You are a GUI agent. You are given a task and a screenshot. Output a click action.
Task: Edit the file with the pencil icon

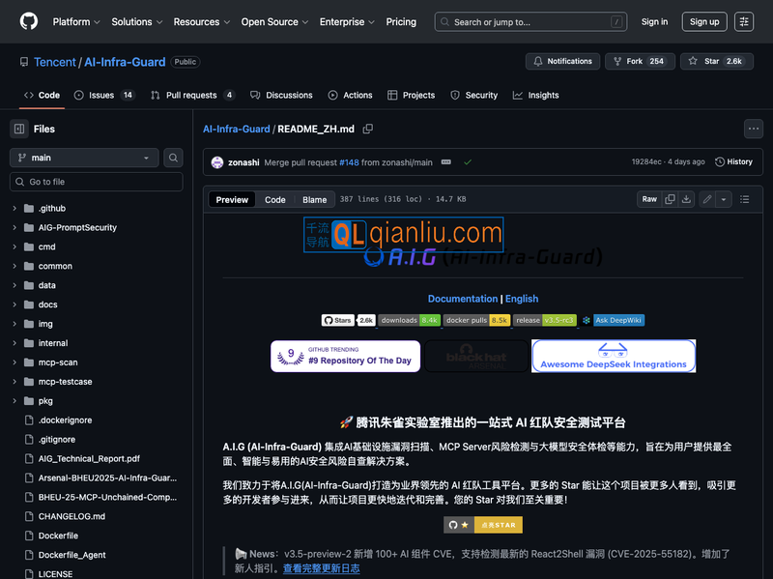tap(707, 199)
